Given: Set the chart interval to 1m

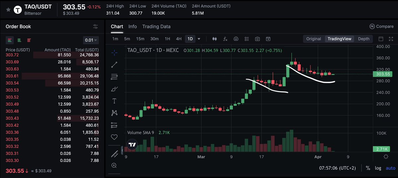Looking at the screenshot, I should tap(115, 39).
